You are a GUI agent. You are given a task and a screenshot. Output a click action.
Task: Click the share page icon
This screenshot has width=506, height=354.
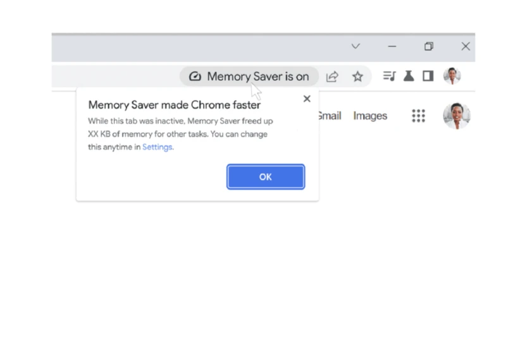(x=332, y=76)
